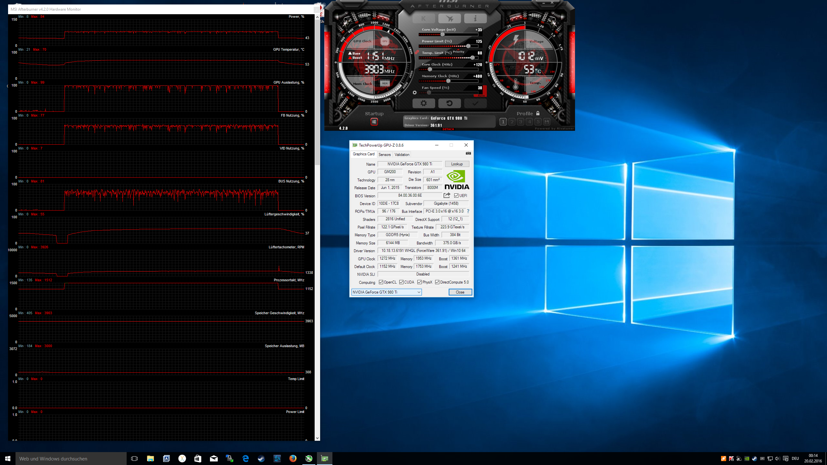
Task: Apply settings with the checkmark button
Action: 475,103
